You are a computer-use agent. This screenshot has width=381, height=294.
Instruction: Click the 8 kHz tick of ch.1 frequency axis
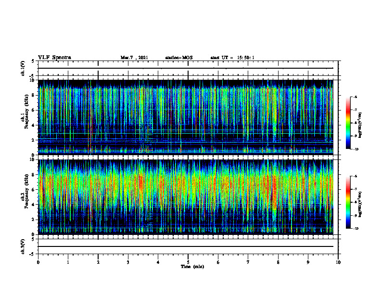(34, 95)
